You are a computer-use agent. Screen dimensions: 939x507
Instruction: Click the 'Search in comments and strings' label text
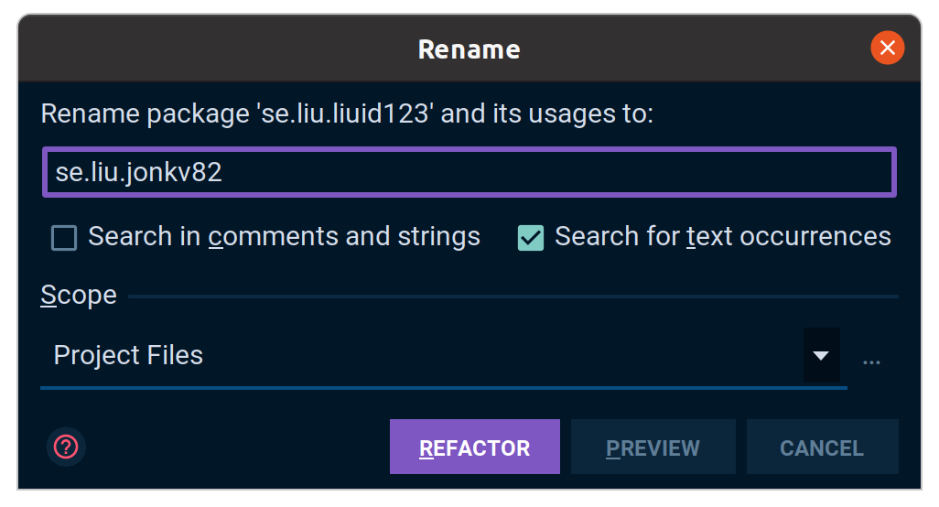(x=284, y=236)
